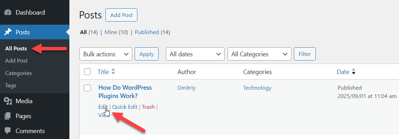Click the Dashboard gauge icon
Image resolution: width=399 pixels, height=139 pixels.
(x=8, y=13)
